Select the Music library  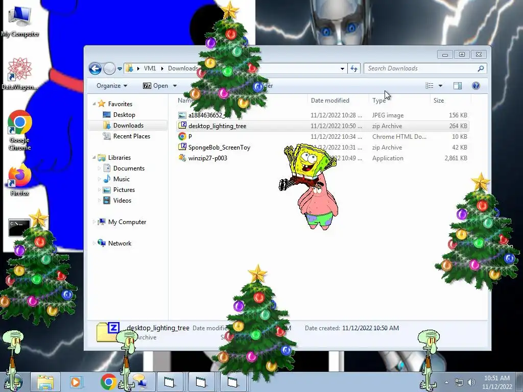(x=122, y=179)
